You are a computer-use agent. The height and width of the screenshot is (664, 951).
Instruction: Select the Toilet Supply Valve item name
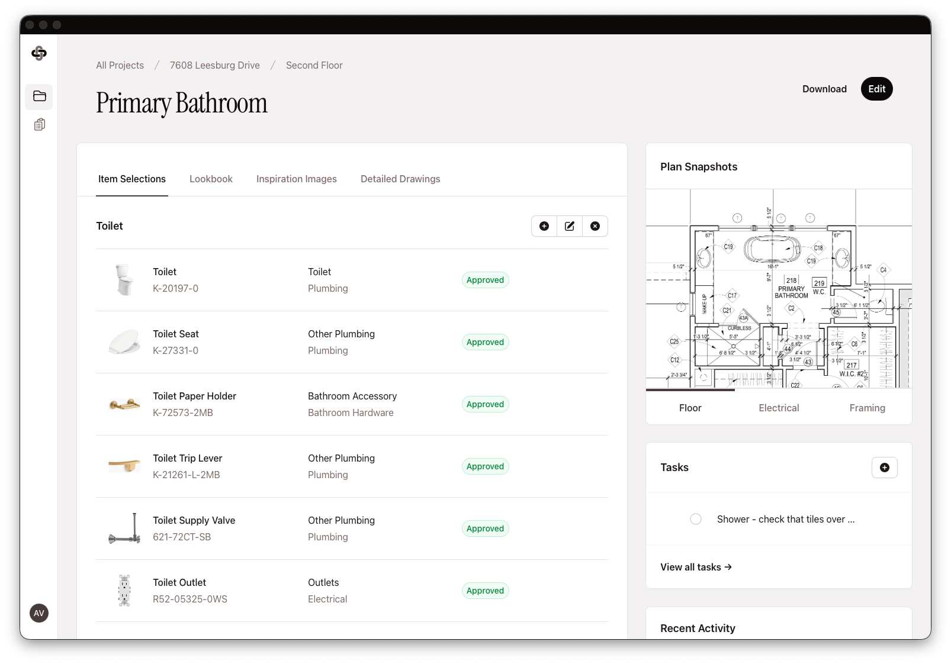[194, 520]
